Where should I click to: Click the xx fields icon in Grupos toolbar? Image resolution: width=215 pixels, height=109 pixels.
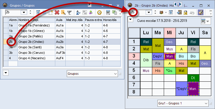click(85, 12)
